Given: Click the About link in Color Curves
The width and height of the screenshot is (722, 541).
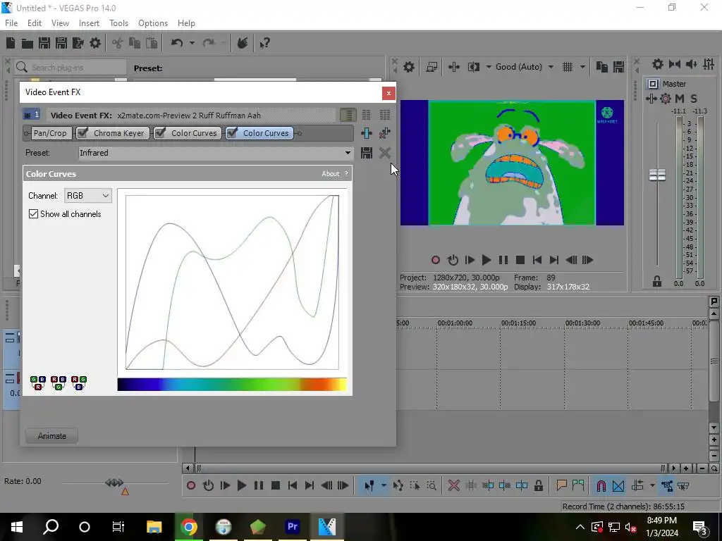Looking at the screenshot, I should coord(330,174).
